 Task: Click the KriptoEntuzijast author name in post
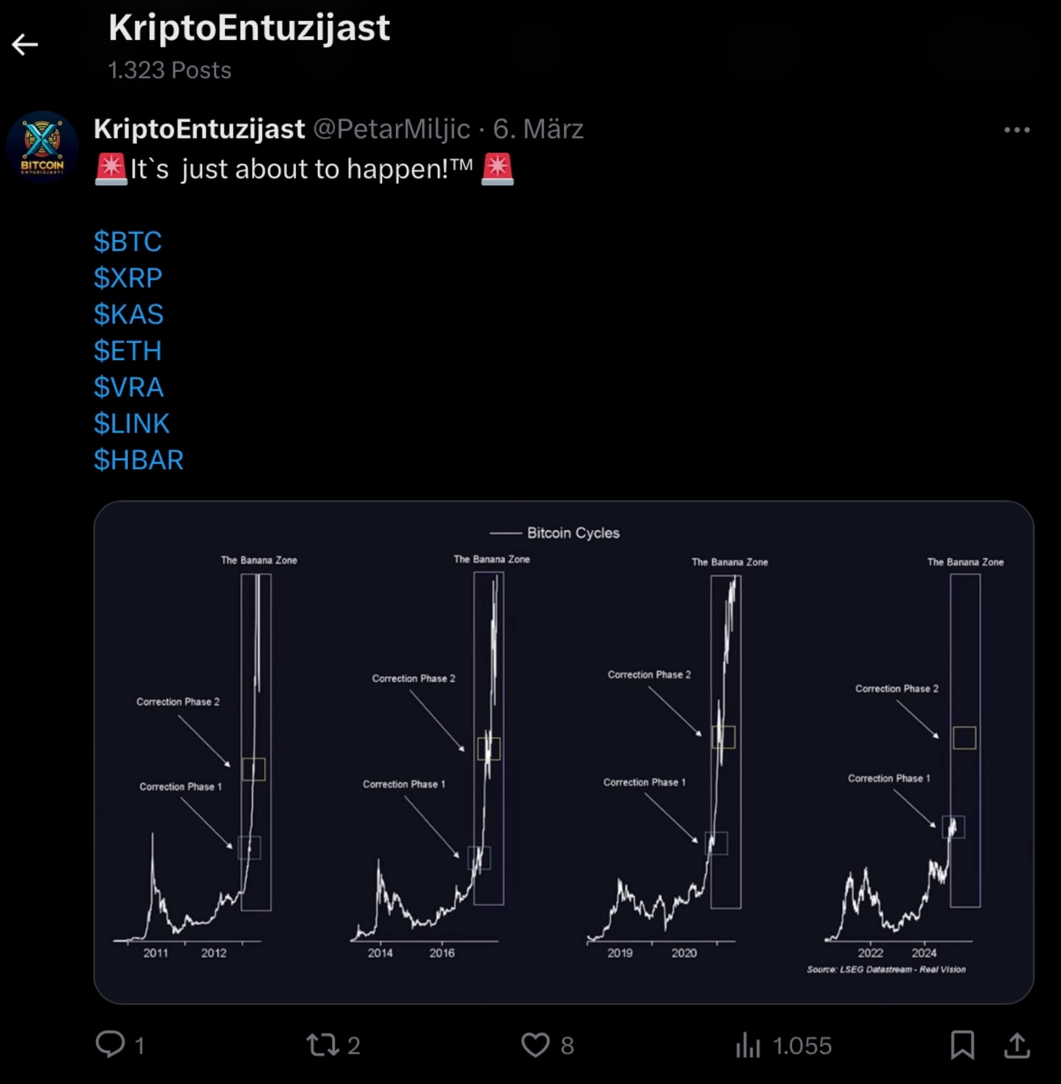tap(199, 129)
